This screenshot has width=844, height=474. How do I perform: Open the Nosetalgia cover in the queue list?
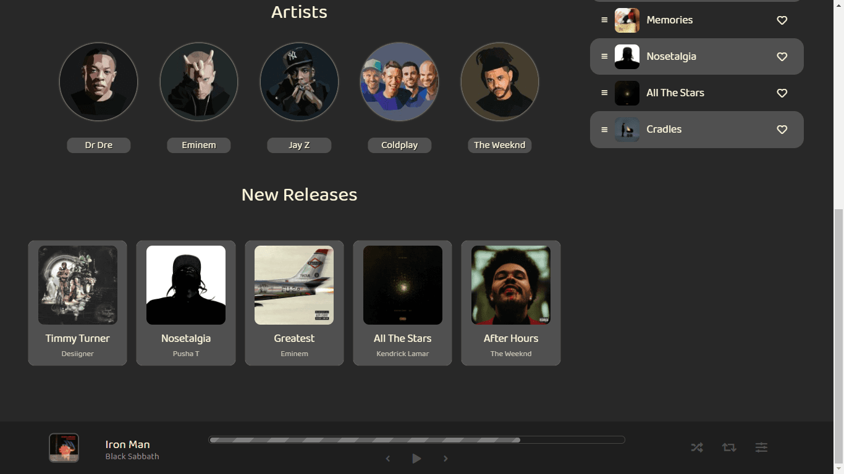point(627,57)
